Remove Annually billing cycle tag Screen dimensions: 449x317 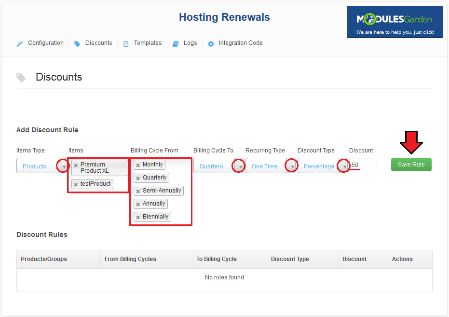(x=138, y=204)
